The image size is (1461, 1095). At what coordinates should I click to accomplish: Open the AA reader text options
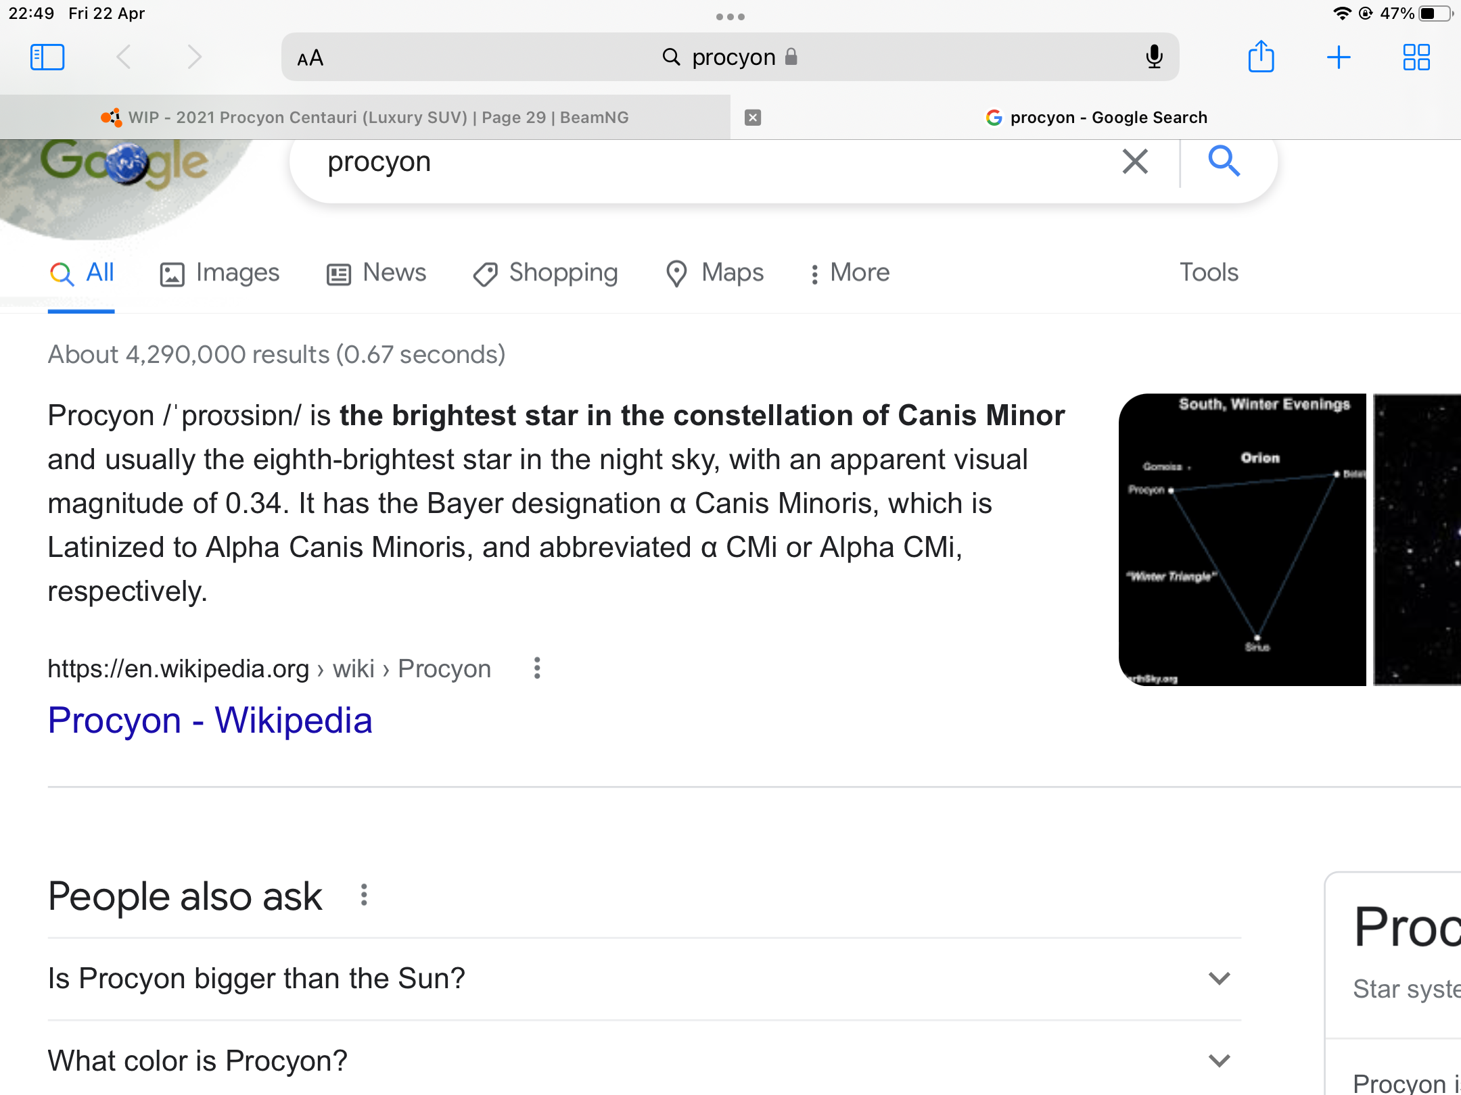[x=310, y=59]
